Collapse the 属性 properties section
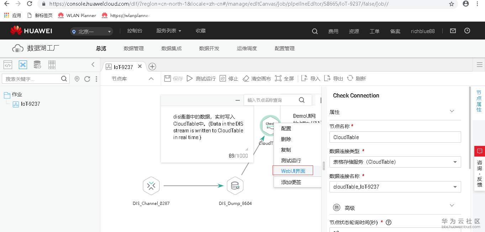Viewport: 485px width, 232px height. tap(451, 111)
